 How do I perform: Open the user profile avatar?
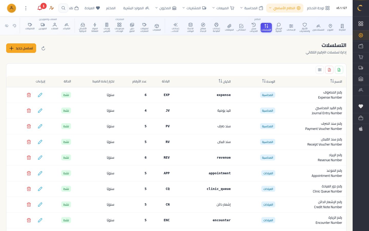point(12,8)
